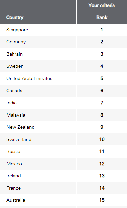Choose Mexico from the rankings
The width and height of the screenshot is (127, 208).
[x=14, y=164]
